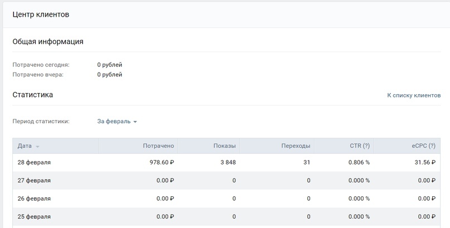The image size is (450, 228).
Task: Click the 31.56 ₽ eCPC value
Action: (x=425, y=162)
